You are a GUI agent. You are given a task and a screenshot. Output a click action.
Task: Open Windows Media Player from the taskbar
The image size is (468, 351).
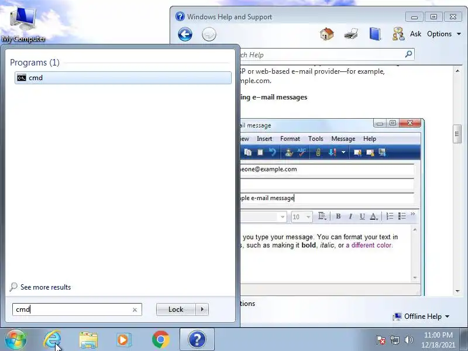[123, 340]
